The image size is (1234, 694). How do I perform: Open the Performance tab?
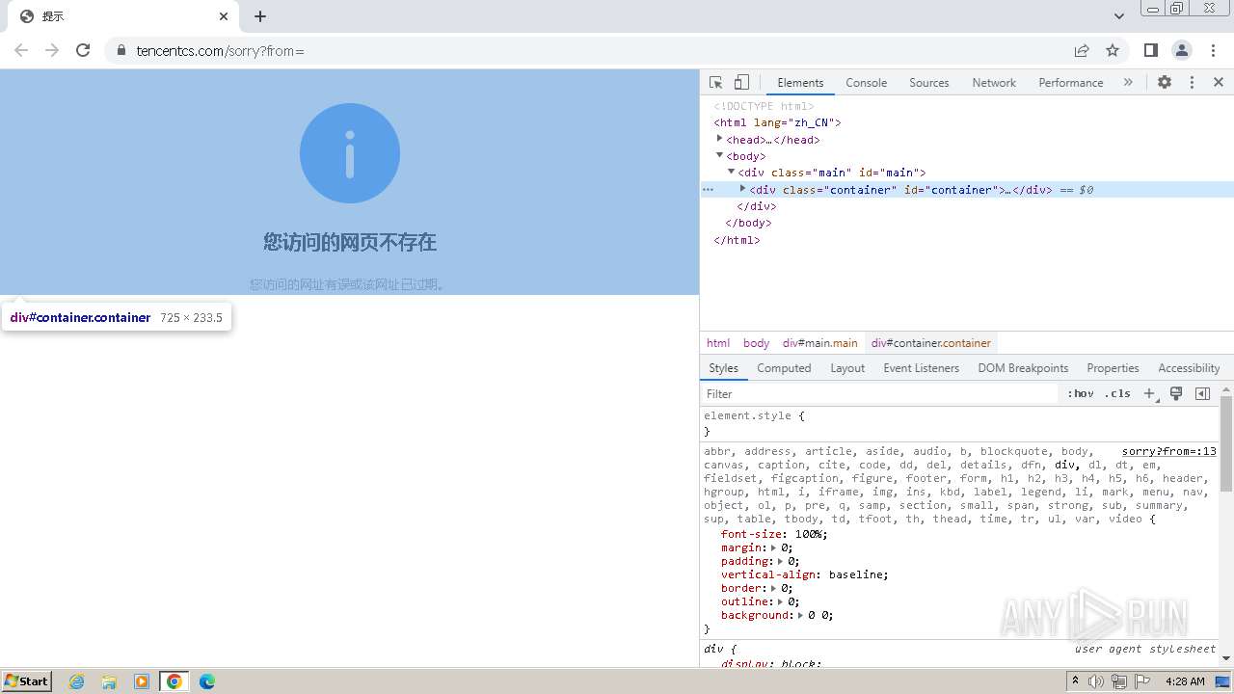click(x=1070, y=83)
